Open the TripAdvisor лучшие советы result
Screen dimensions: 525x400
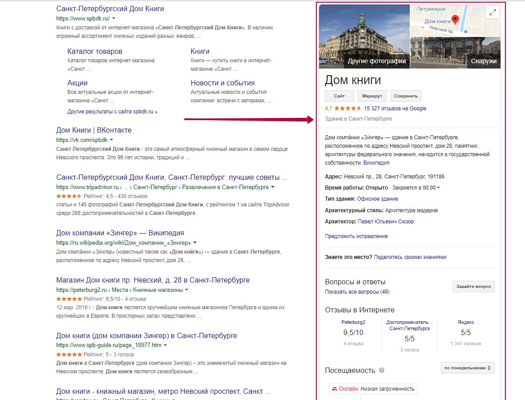(x=172, y=178)
